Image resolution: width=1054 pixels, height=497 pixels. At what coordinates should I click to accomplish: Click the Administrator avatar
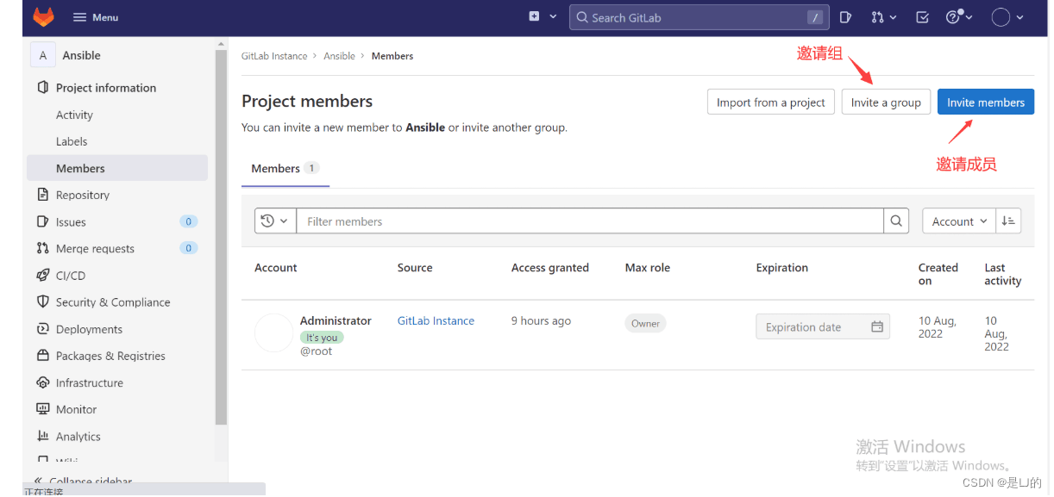pos(274,333)
